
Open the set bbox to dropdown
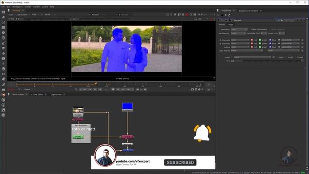point(238,33)
